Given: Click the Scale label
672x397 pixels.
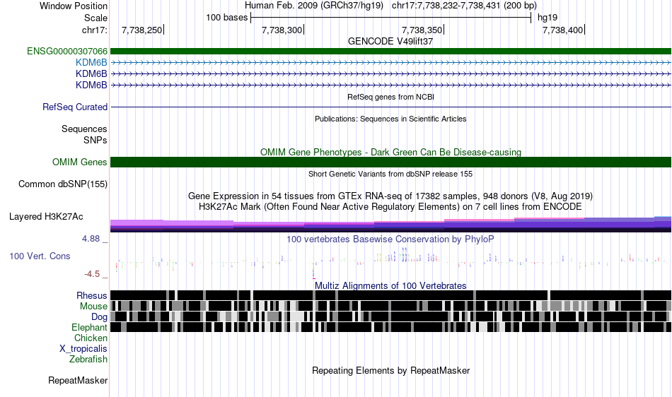Looking at the screenshot, I should point(95,18).
